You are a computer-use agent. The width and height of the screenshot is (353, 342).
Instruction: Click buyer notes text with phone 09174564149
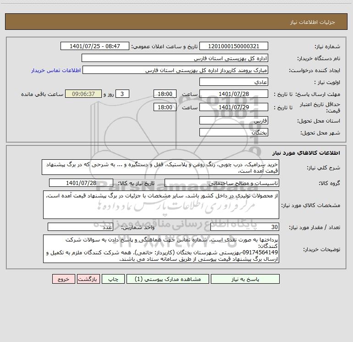(161, 249)
